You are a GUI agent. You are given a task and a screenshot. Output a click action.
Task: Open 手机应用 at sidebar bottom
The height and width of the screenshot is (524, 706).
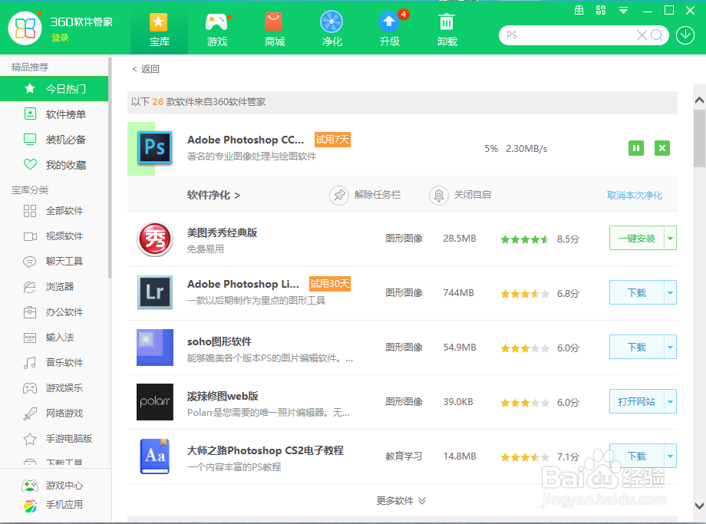tap(53, 505)
